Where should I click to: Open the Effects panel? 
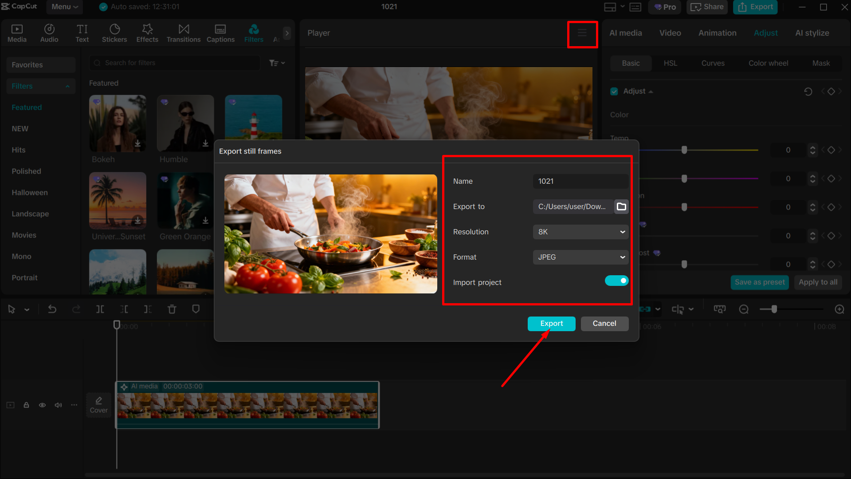click(147, 32)
